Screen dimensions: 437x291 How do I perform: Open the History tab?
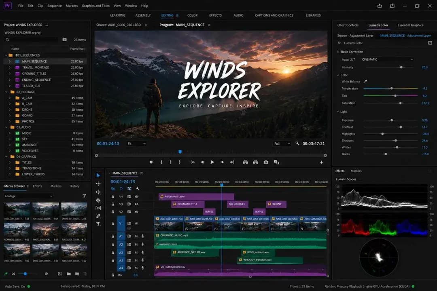[x=74, y=186]
